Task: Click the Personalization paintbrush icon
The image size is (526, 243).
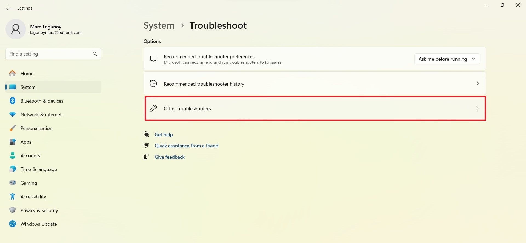Action: point(12,128)
